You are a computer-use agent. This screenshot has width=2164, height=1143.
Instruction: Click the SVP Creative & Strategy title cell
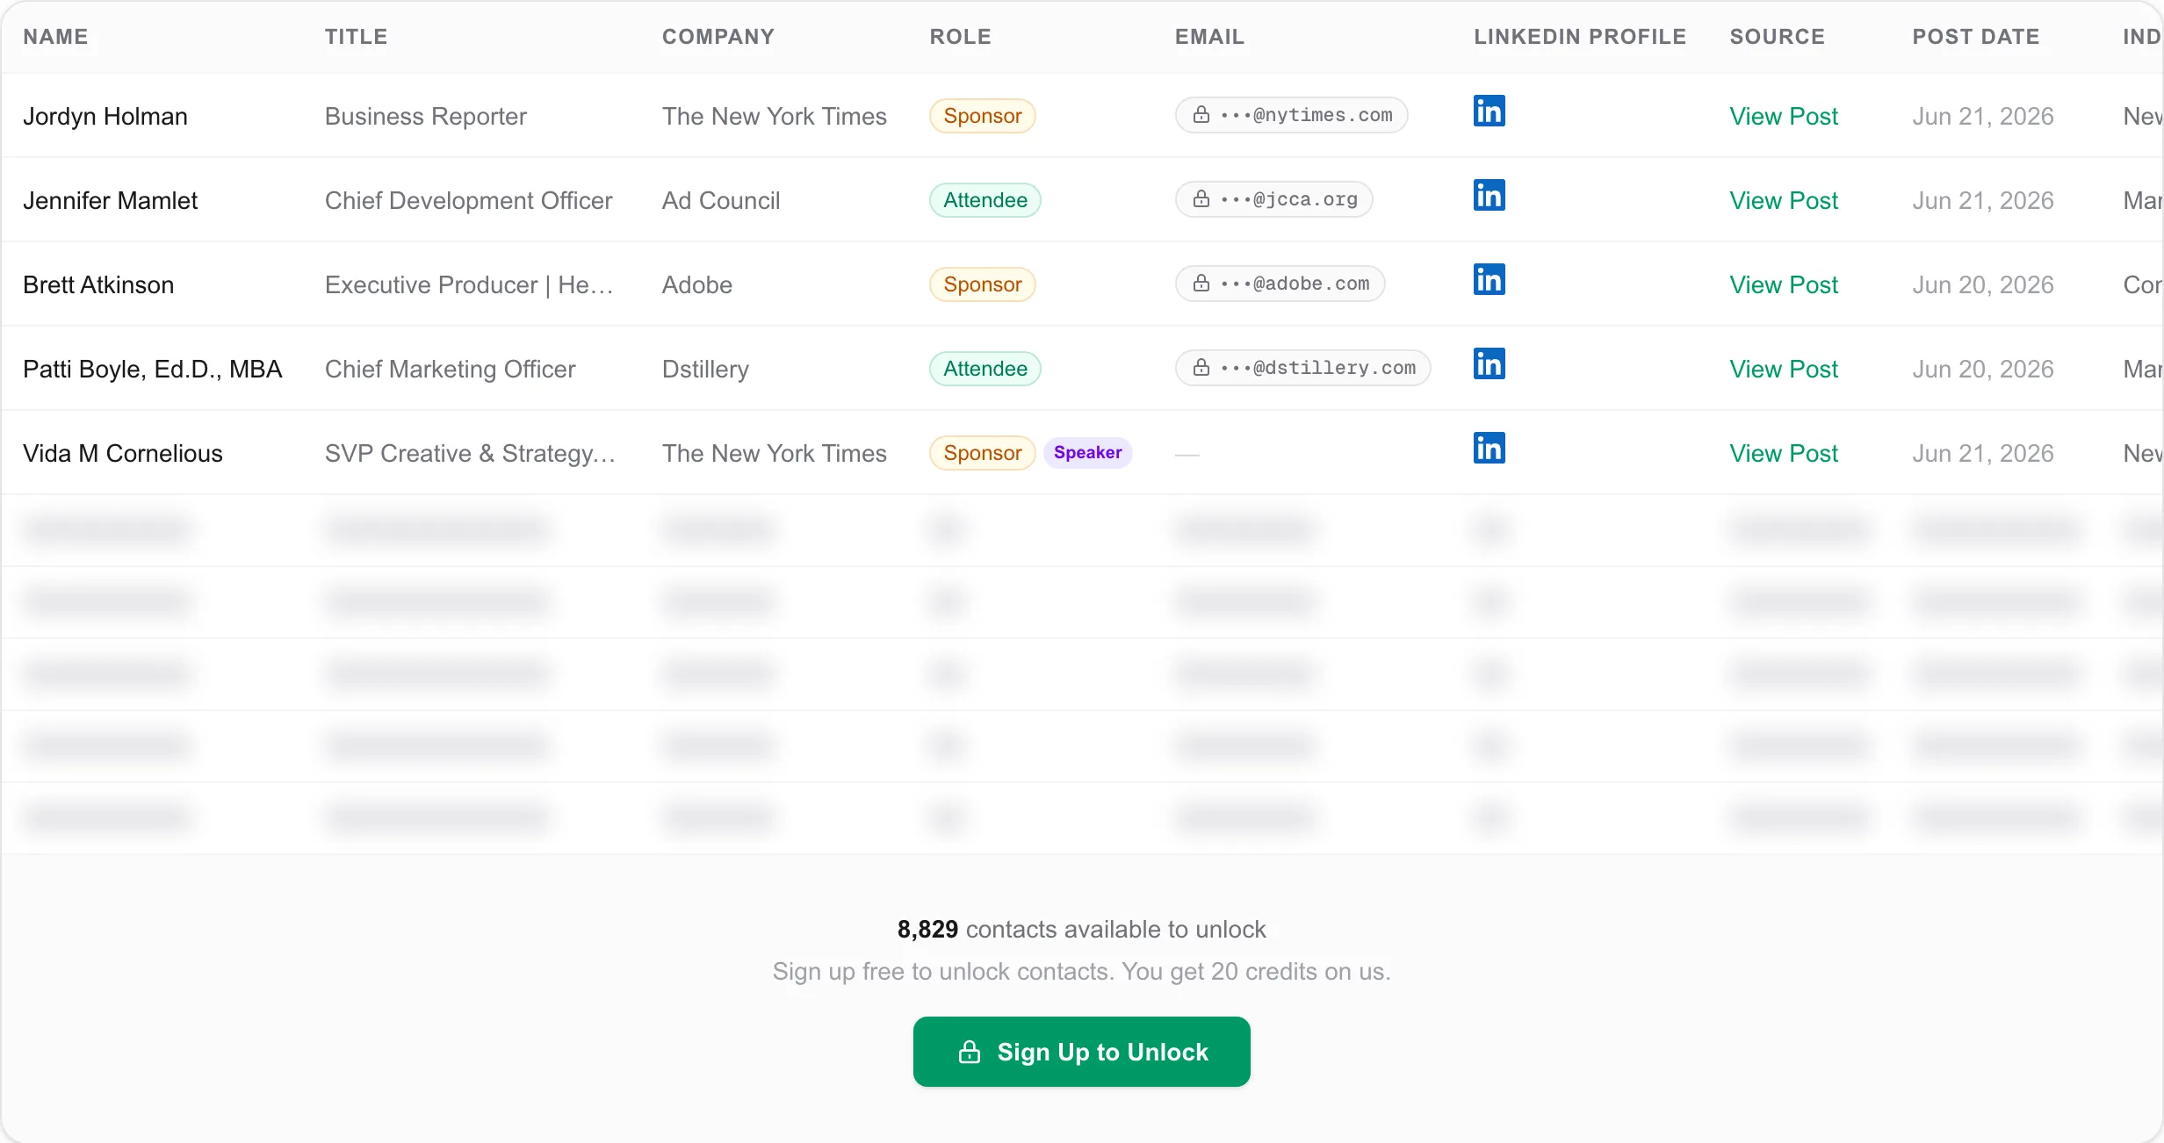(x=470, y=453)
